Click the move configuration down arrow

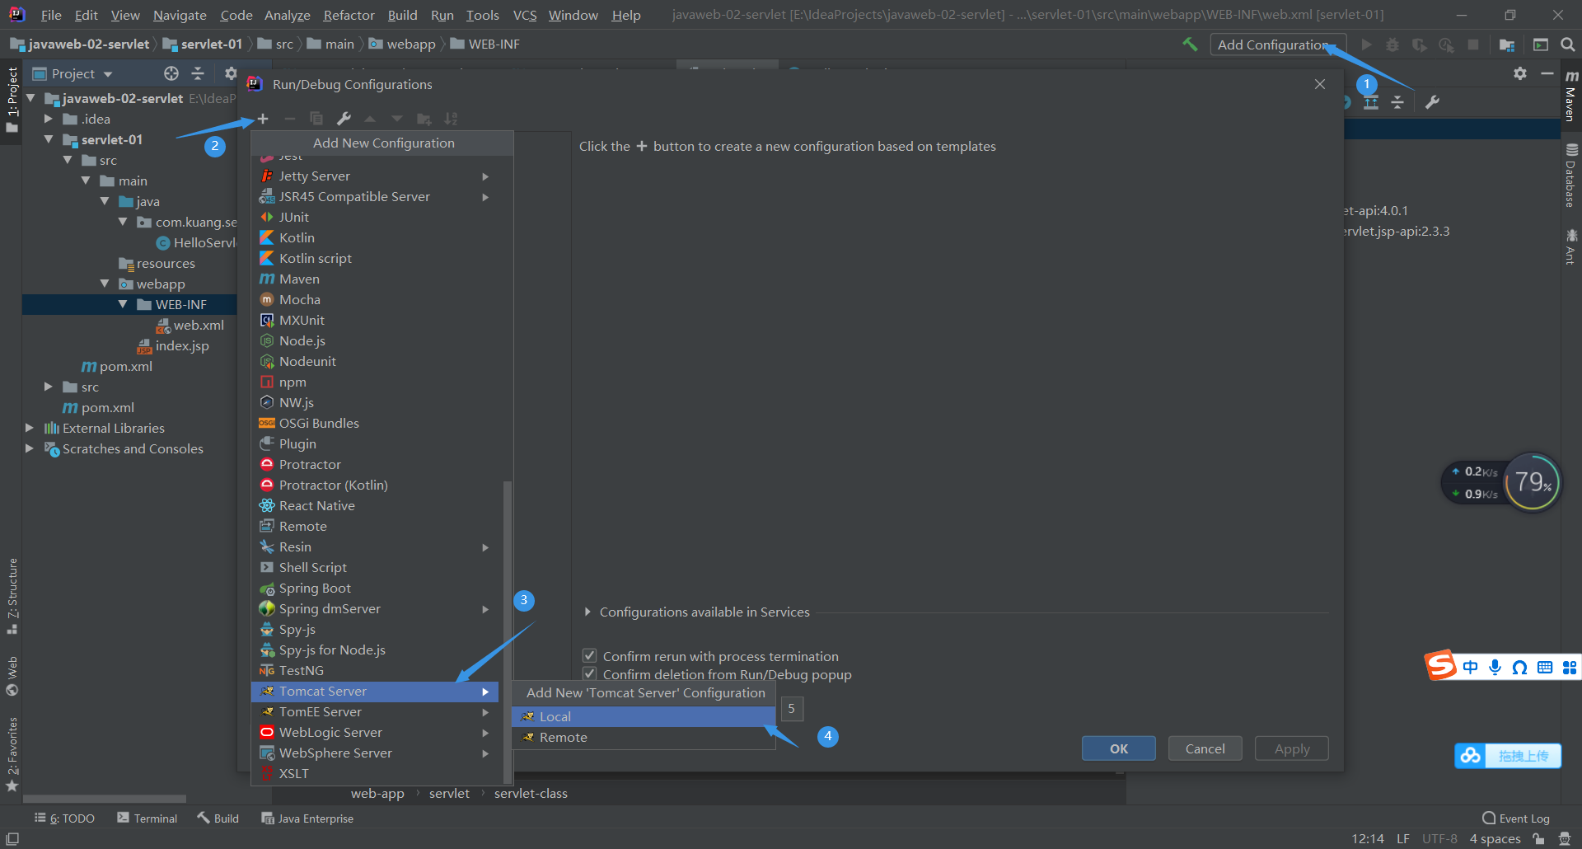click(x=397, y=119)
